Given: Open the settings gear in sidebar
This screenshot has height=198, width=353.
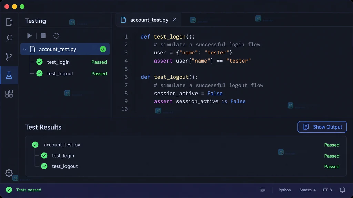Looking at the screenshot, I should pyautogui.click(x=9, y=173).
